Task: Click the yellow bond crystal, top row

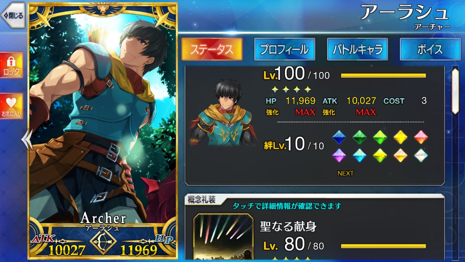Action: [400, 138]
